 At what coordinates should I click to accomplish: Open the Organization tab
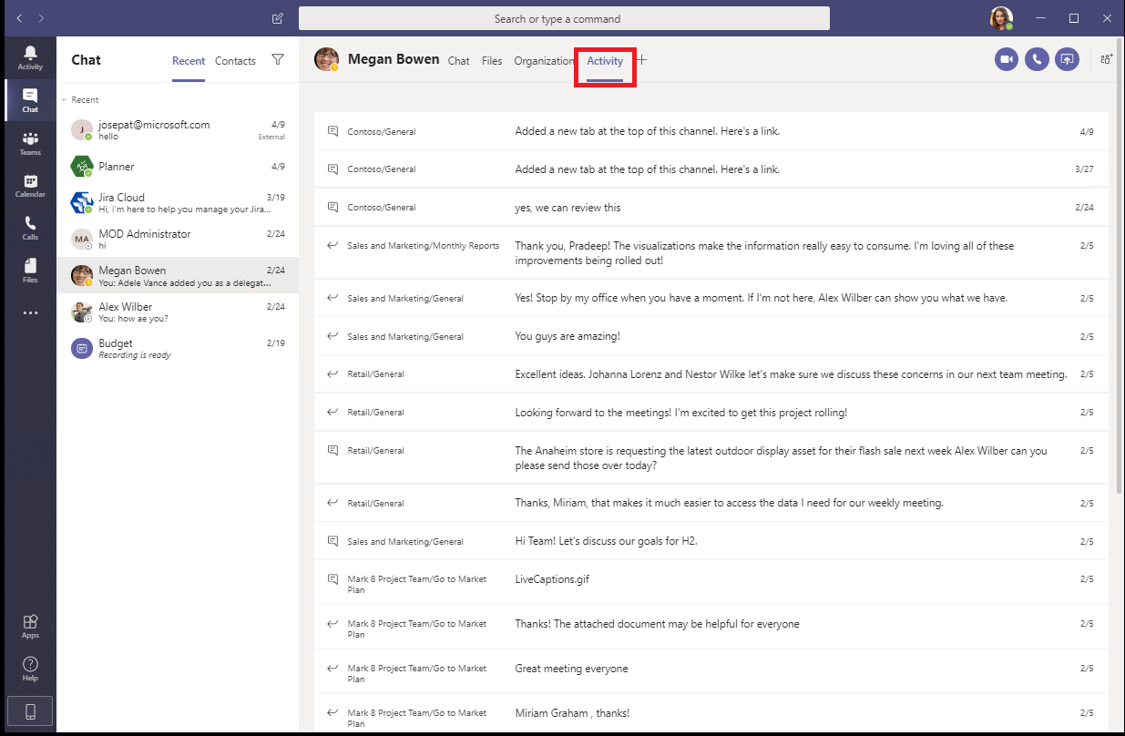click(x=544, y=61)
